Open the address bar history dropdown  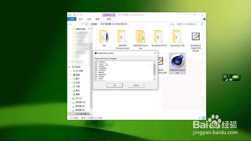[170, 24]
